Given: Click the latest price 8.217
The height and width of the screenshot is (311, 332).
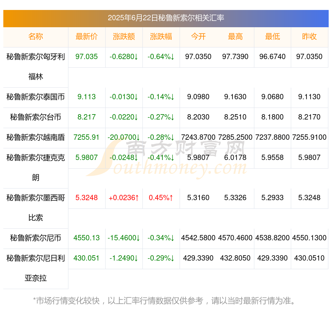Looking at the screenshot, I should (x=87, y=117).
